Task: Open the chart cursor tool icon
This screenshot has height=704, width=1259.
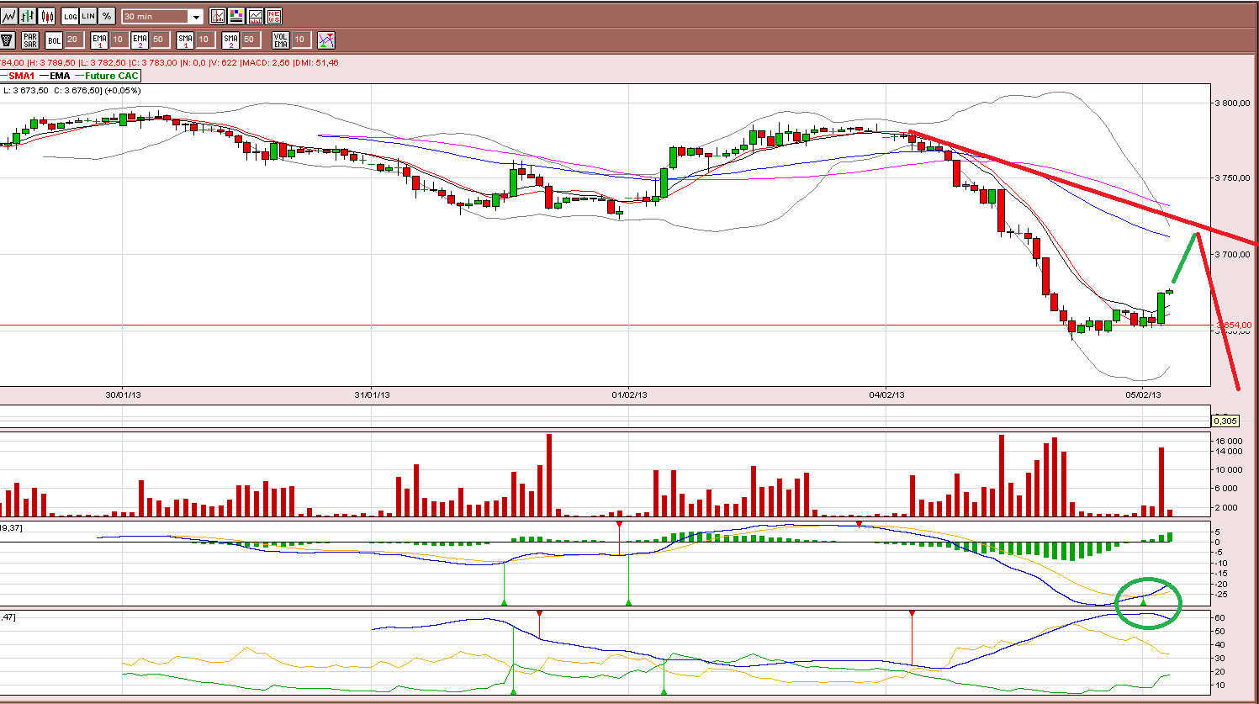Action: coord(218,16)
